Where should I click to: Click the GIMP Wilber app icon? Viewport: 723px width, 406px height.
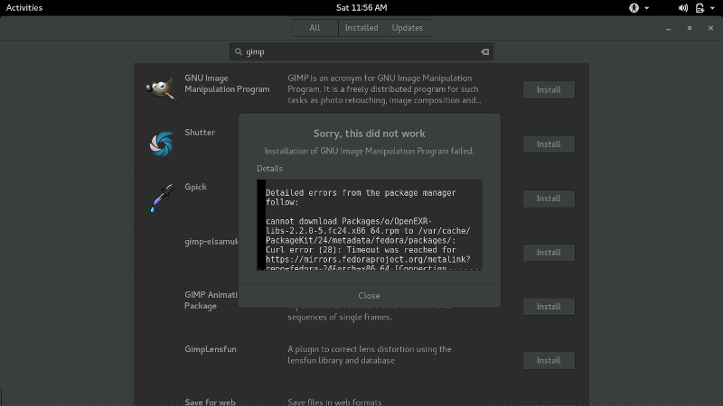point(161,88)
